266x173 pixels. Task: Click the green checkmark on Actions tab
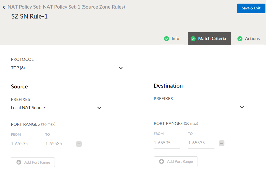[x=240, y=39]
